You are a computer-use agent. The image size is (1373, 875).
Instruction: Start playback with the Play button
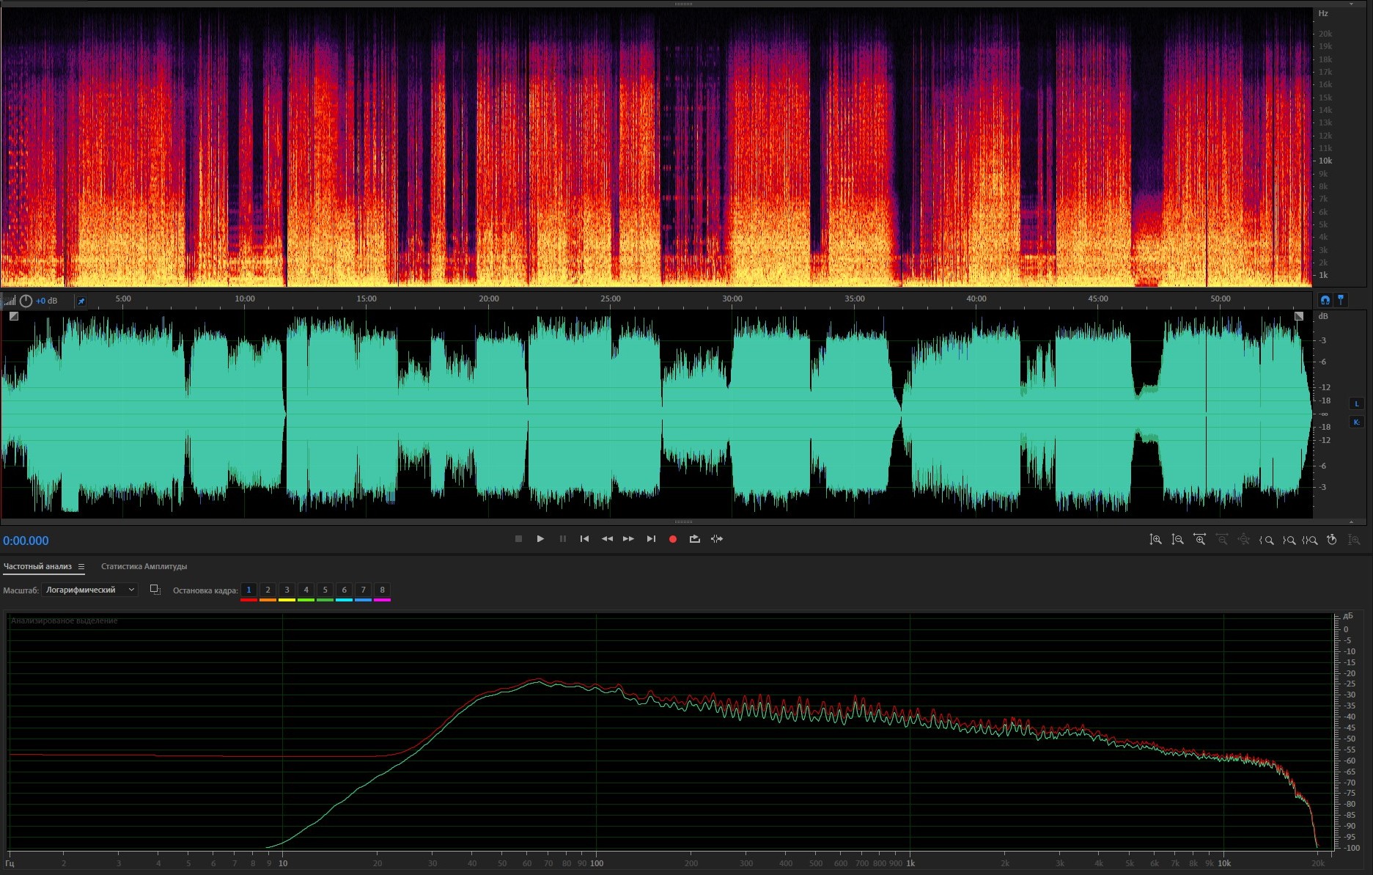point(540,539)
